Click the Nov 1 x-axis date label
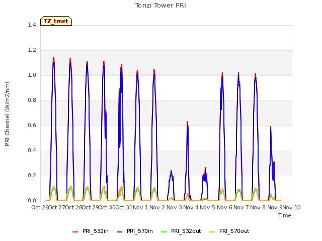 pyautogui.click(x=140, y=207)
